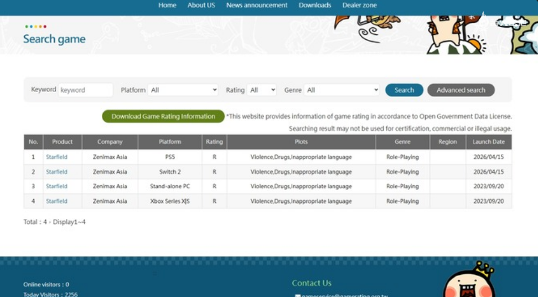Screen dimensions: 538x297
Task: Click Role-Playing genre in row 2
Action: tap(402, 172)
